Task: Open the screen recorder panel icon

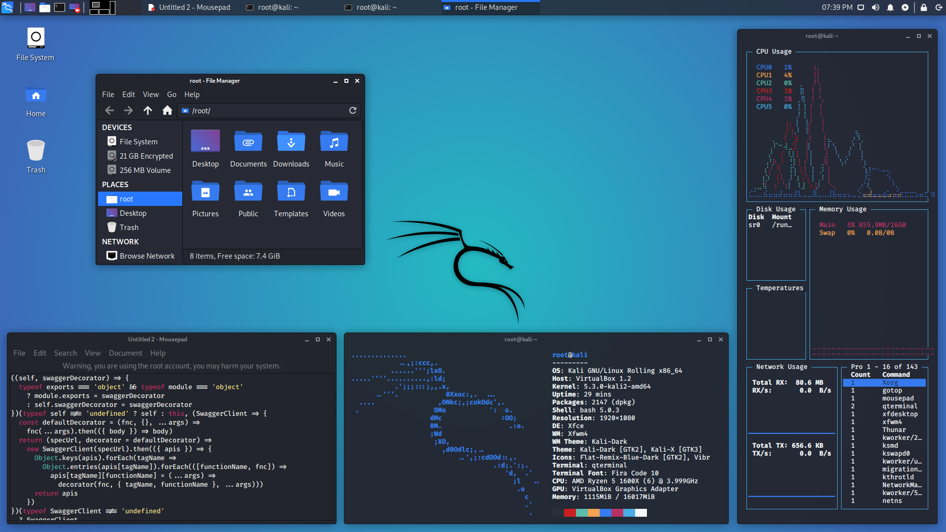Action: [x=75, y=7]
